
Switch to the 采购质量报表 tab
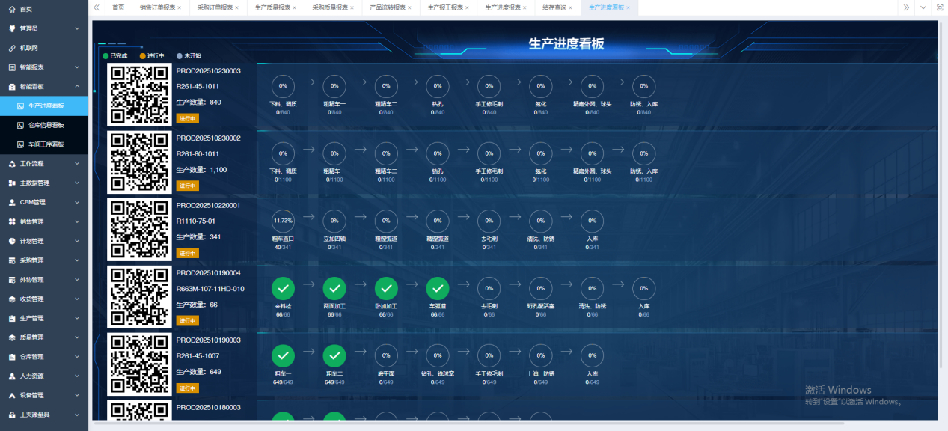(x=334, y=7)
